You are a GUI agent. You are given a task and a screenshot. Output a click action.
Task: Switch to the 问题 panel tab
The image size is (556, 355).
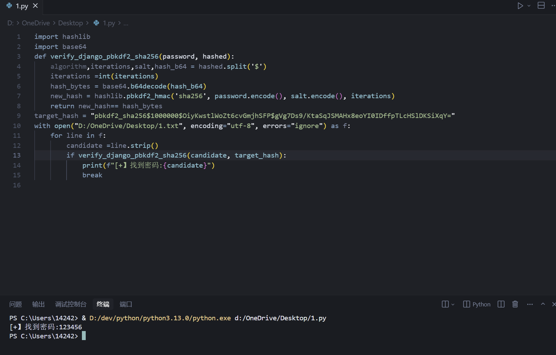[16, 304]
